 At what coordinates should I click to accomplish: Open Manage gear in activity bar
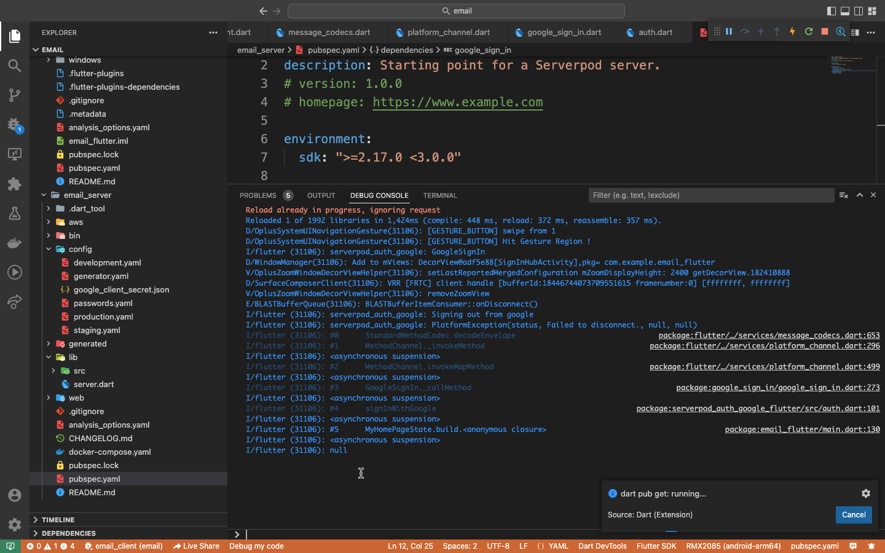(15, 525)
